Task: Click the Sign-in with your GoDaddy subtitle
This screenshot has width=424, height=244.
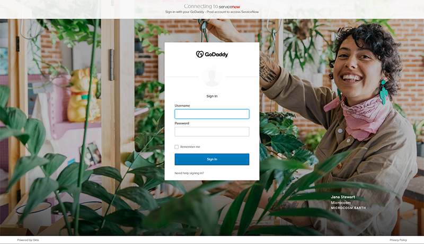Action: tap(212, 12)
